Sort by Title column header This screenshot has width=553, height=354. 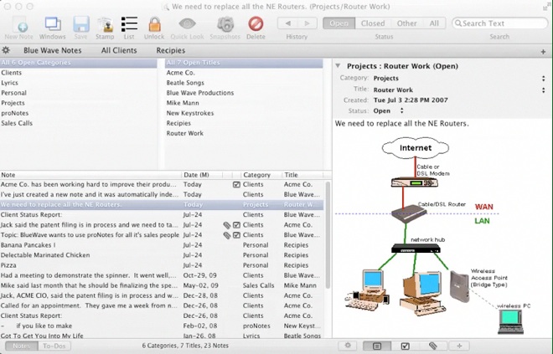[x=302, y=175]
